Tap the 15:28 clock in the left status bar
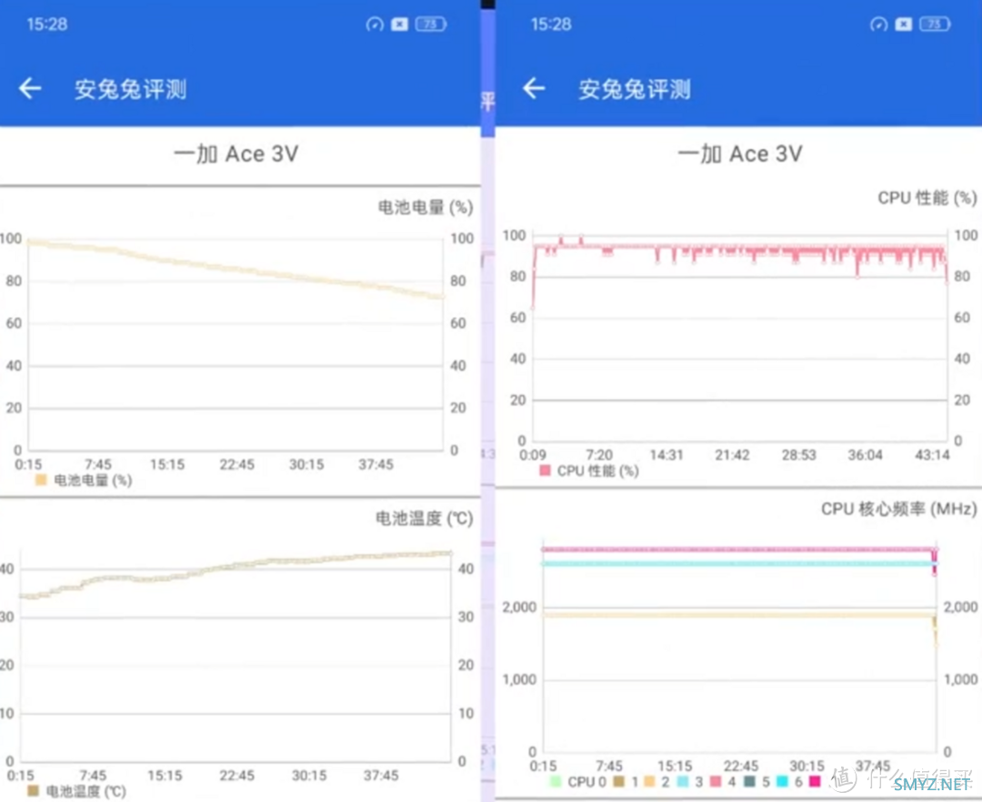982x802 pixels. (47, 25)
